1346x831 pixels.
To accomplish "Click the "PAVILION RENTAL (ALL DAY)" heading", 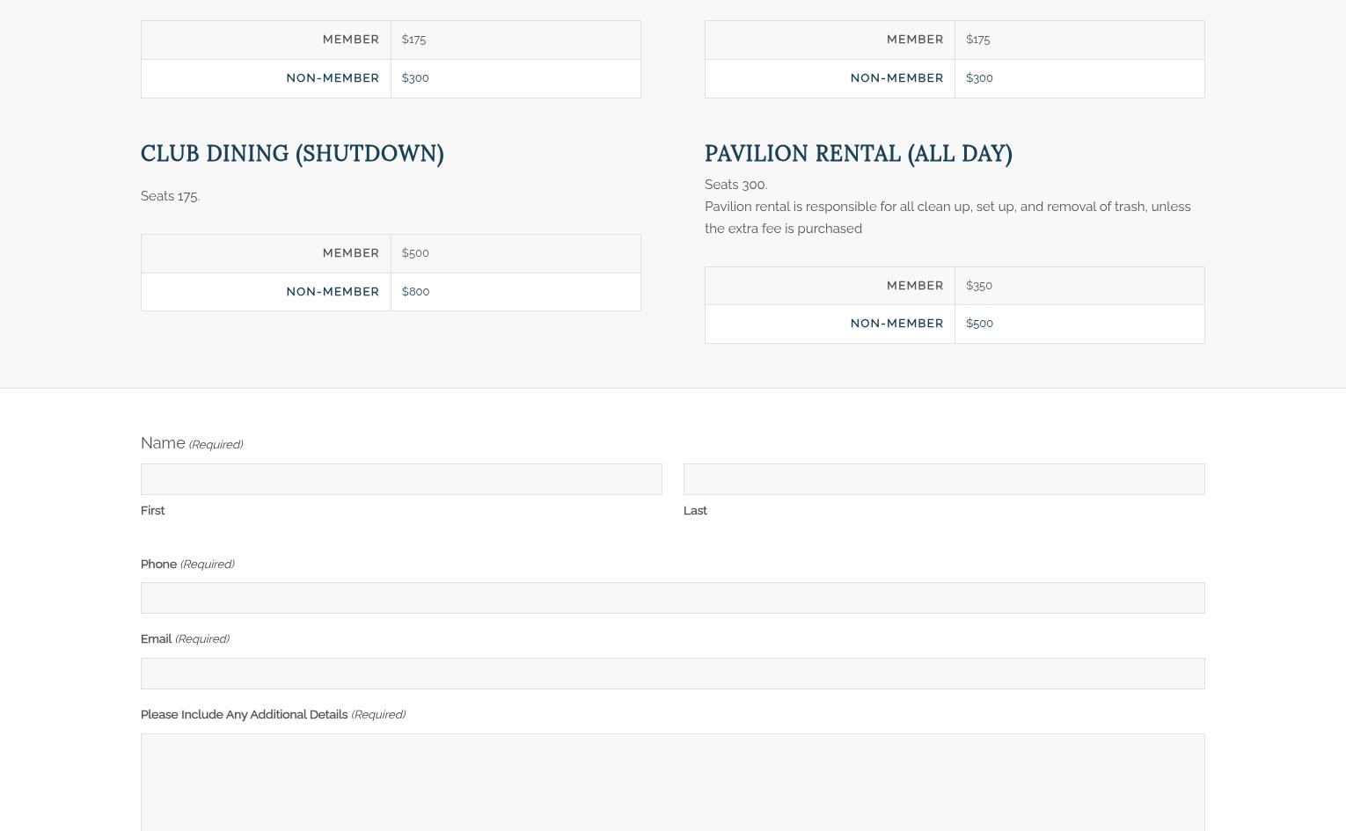I will (x=859, y=154).
